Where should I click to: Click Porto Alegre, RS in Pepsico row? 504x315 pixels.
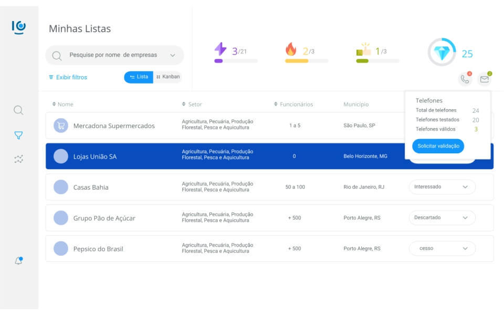click(x=362, y=248)
